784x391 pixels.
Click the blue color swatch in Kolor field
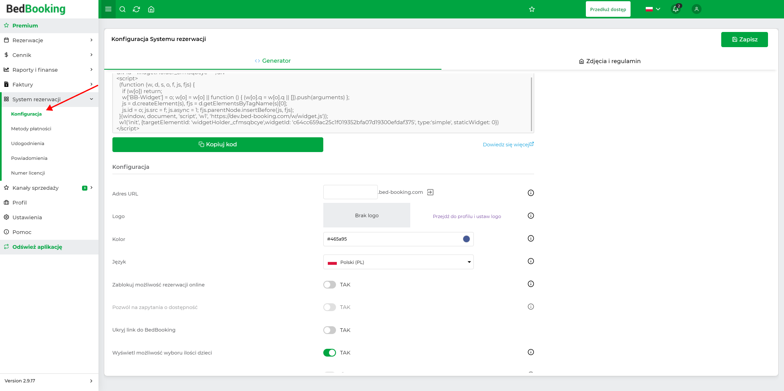click(466, 239)
